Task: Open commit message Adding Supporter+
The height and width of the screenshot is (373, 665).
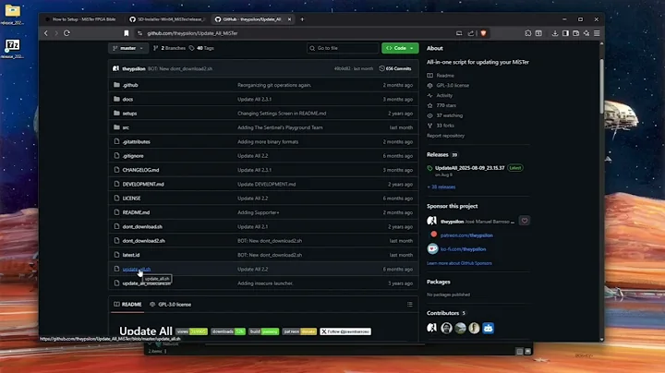Action: tap(259, 212)
